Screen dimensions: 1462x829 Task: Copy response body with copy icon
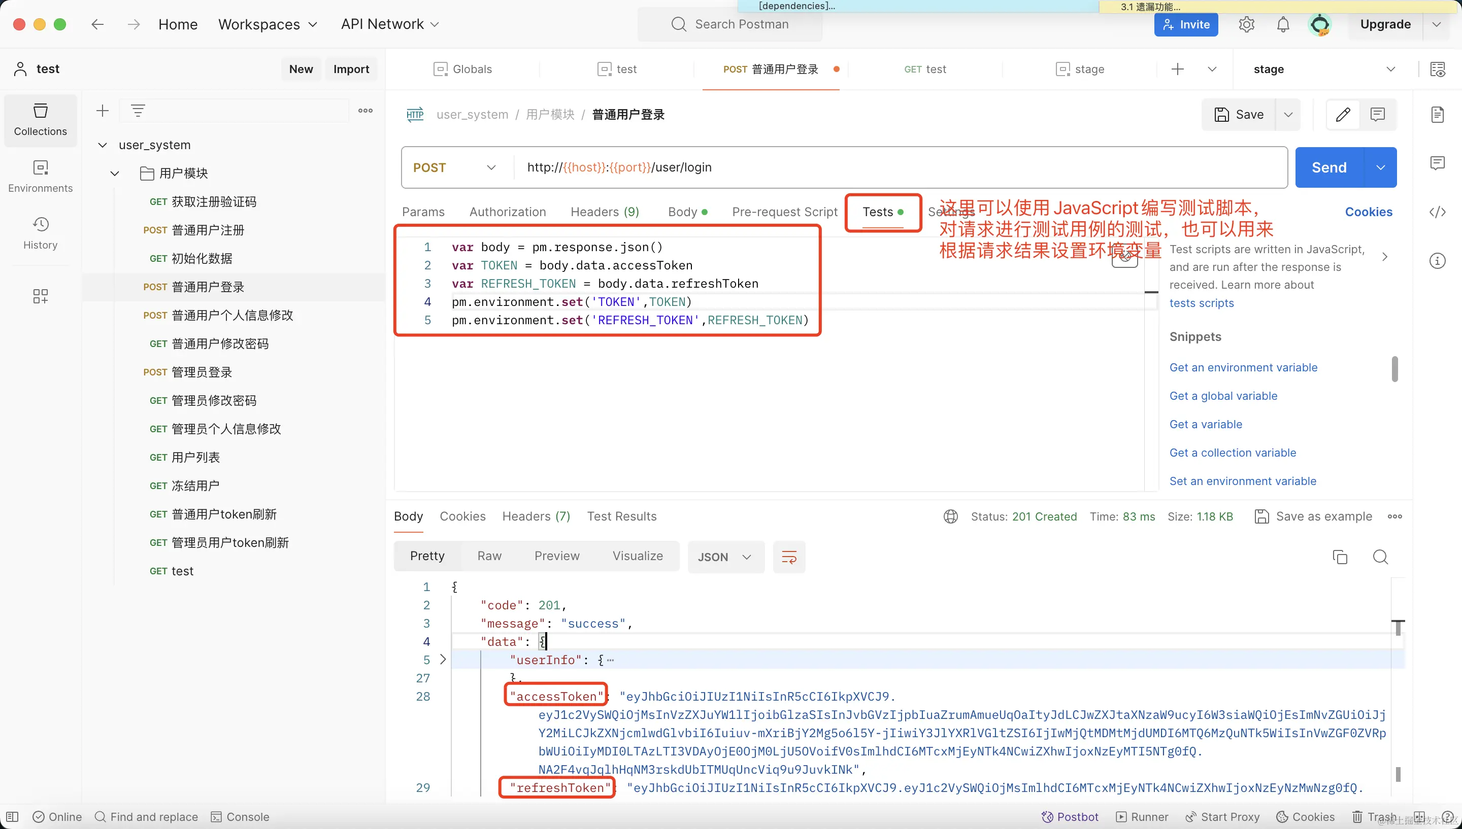tap(1340, 557)
